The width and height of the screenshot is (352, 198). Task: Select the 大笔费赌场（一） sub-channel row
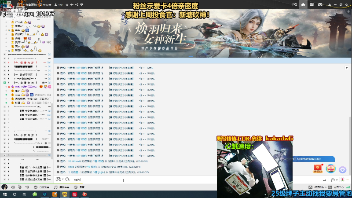coord(34,111)
